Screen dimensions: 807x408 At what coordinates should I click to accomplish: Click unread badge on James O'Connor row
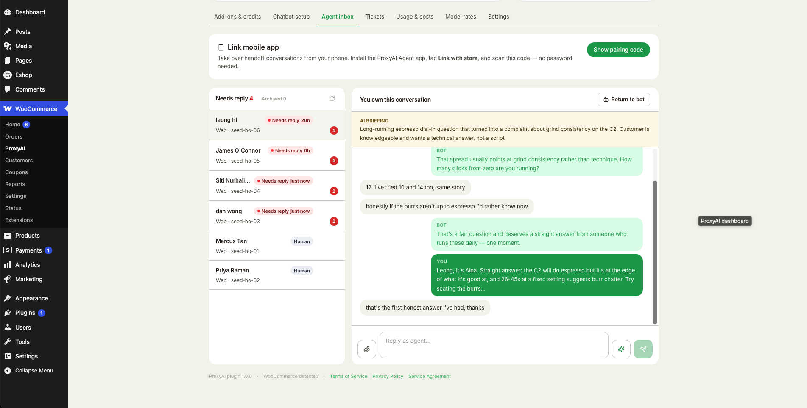point(334,161)
